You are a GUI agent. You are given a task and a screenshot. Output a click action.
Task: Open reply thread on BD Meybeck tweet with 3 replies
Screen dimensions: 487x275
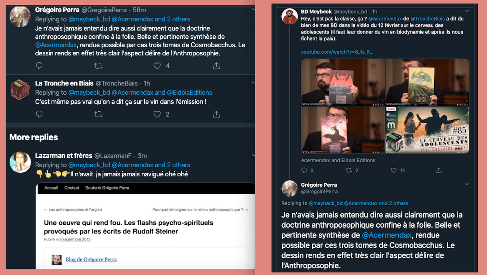point(304,170)
